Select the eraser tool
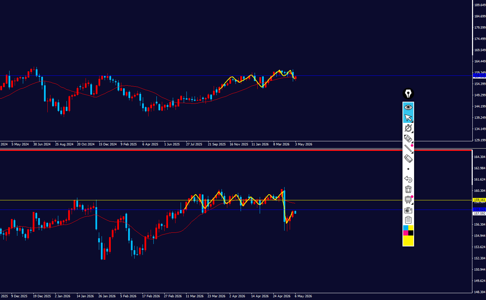 [408, 159]
